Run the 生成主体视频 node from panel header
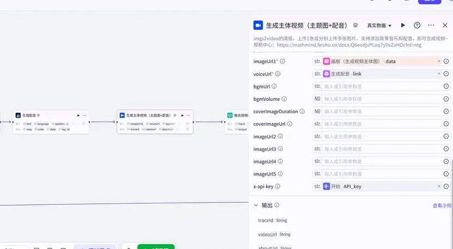 pyautogui.click(x=403, y=25)
